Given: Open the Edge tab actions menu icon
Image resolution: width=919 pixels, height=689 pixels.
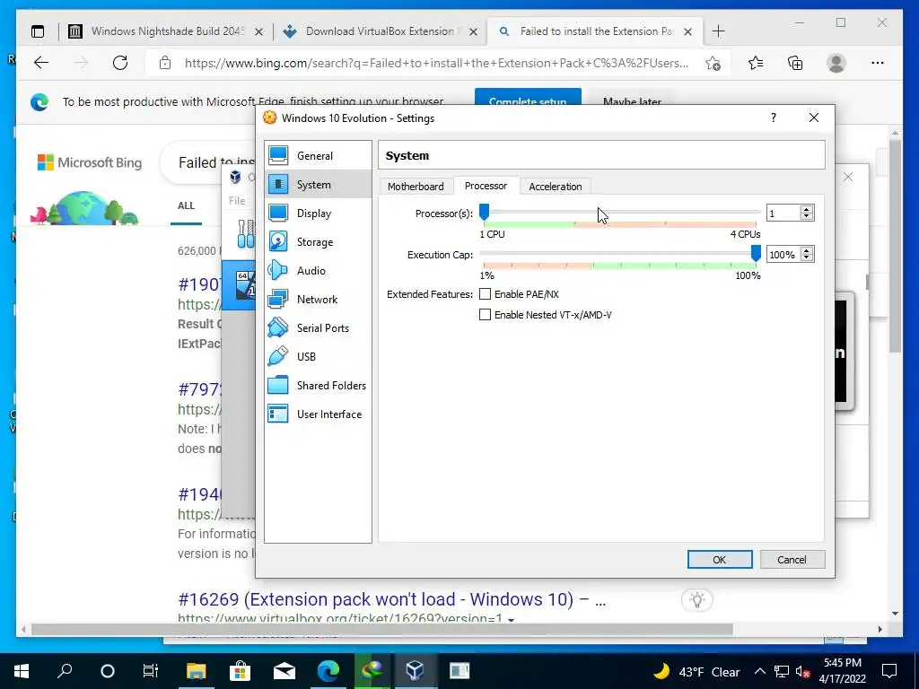Looking at the screenshot, I should coord(38,31).
